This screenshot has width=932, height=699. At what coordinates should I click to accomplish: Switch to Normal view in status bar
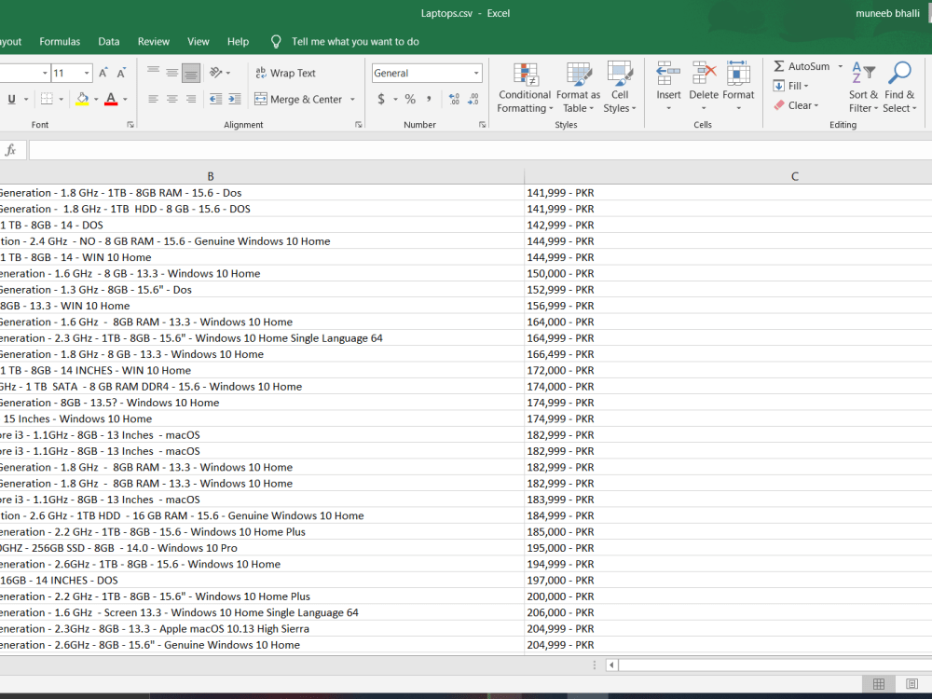click(x=879, y=684)
